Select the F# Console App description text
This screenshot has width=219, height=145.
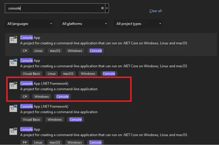tap(104, 135)
